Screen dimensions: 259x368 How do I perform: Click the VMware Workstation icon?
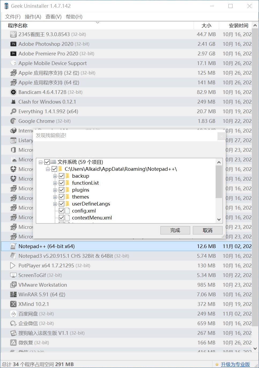click(x=13, y=285)
